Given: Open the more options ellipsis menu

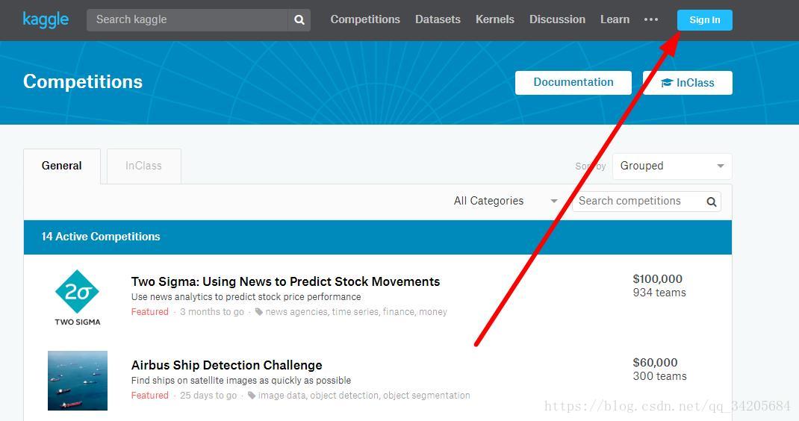Looking at the screenshot, I should 650,19.
